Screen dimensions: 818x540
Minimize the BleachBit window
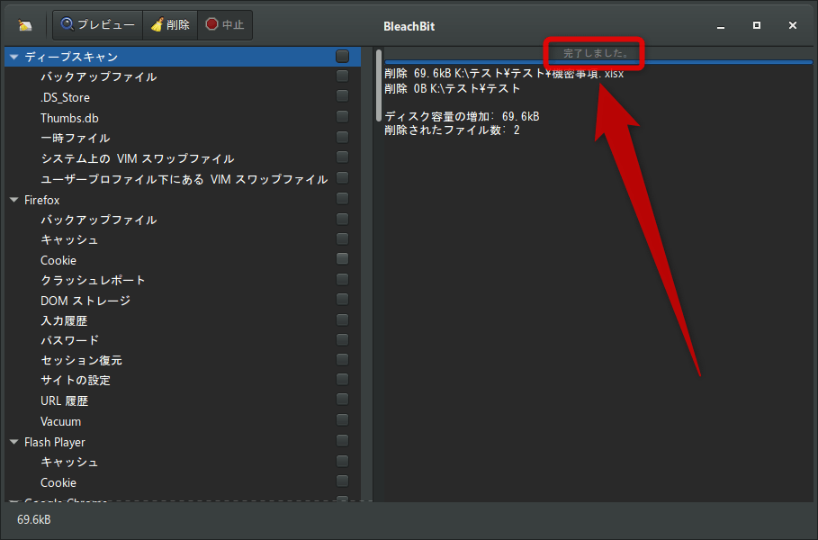point(721,25)
